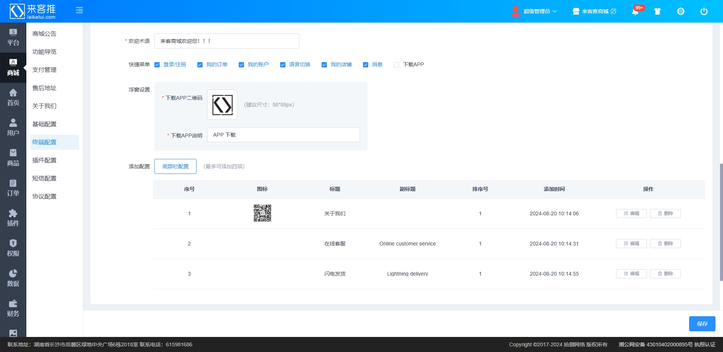The height and width of the screenshot is (352, 723).
Task: Select 基础配置 in the submenu
Action: (44, 124)
